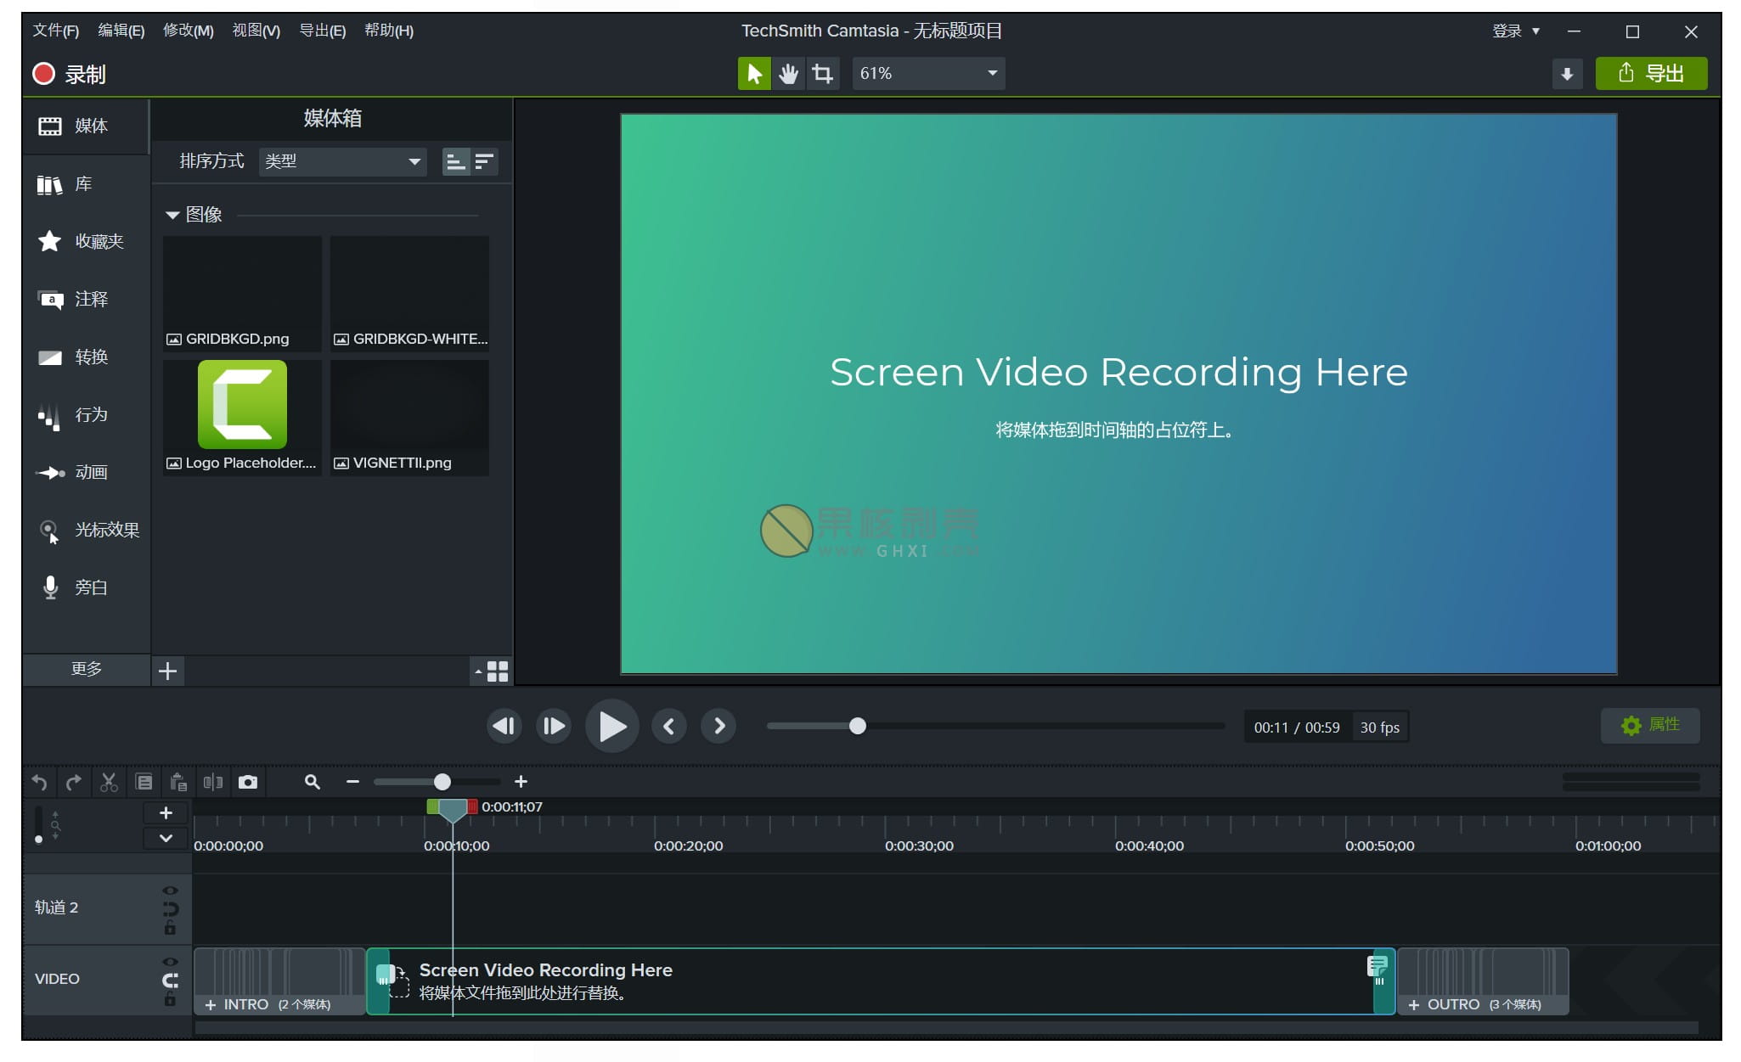1741x1062 pixels.
Task: Open the 视图(V) menu
Action: click(x=256, y=31)
